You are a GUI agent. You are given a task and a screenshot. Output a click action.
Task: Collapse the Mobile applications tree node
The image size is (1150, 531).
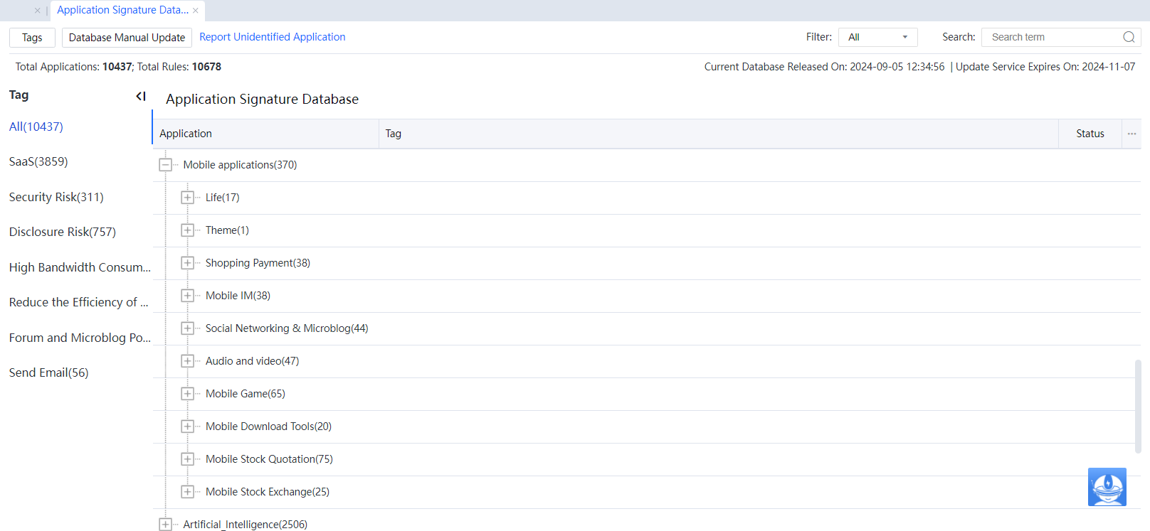(166, 165)
